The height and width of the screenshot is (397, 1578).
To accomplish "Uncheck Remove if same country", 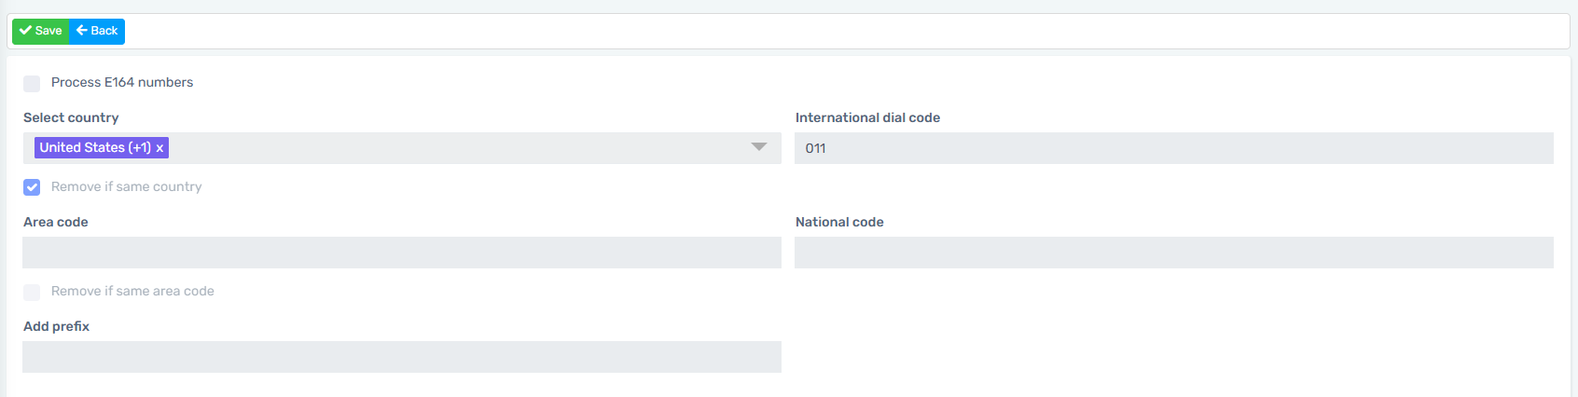I will point(32,187).
